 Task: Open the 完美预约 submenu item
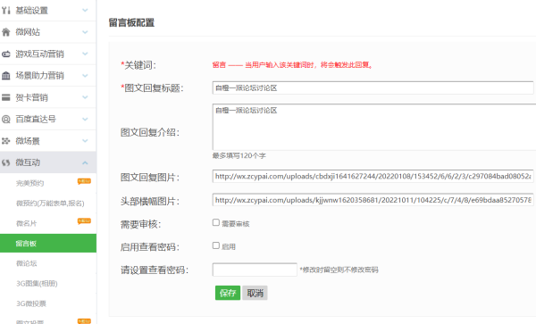click(30, 183)
